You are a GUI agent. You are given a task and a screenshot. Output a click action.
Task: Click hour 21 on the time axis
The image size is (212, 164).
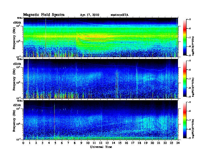(x=158, y=143)
